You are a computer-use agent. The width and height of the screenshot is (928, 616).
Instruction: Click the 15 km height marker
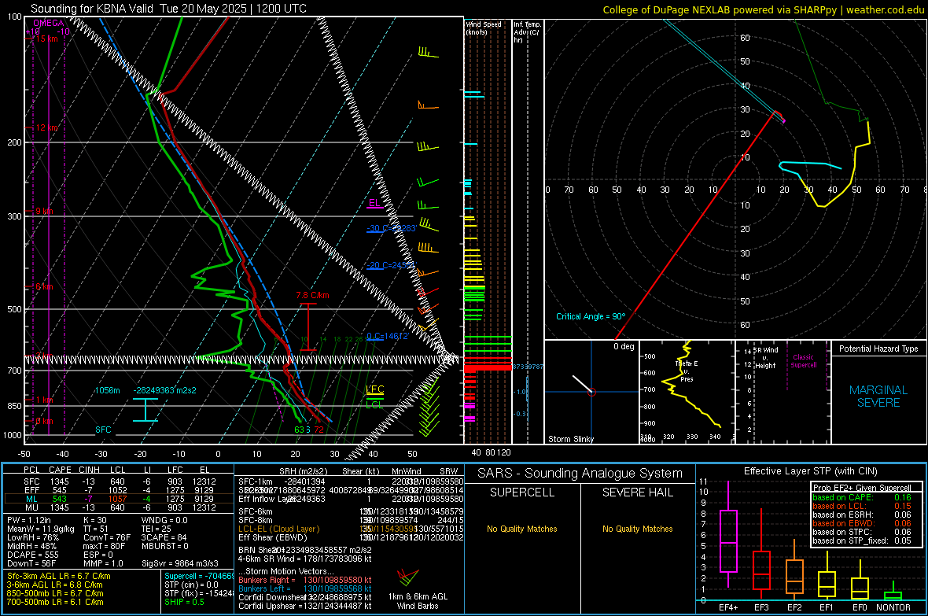point(46,39)
